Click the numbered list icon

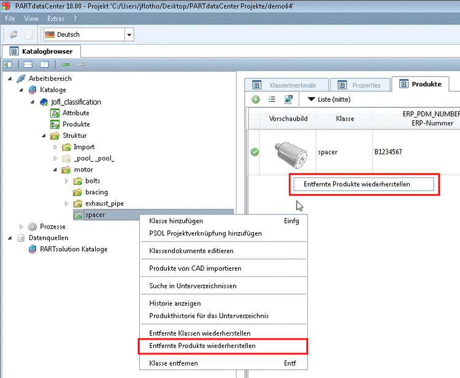[272, 100]
